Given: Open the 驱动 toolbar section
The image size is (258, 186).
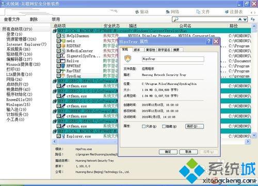Looking at the screenshot, I should 142,12.
